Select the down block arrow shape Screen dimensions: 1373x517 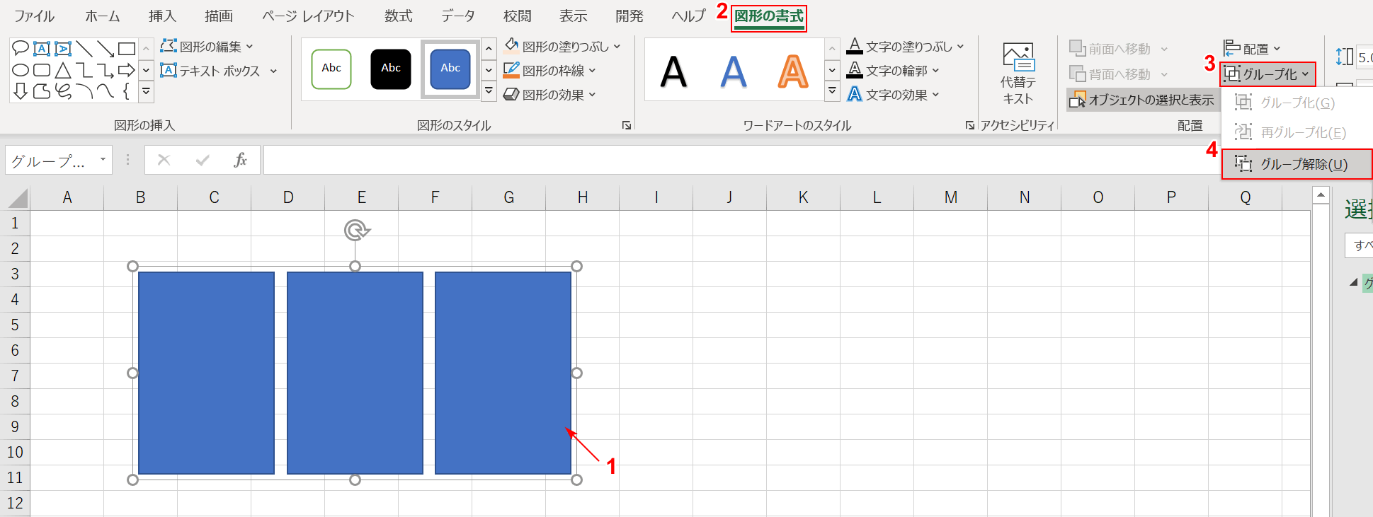pos(21,91)
